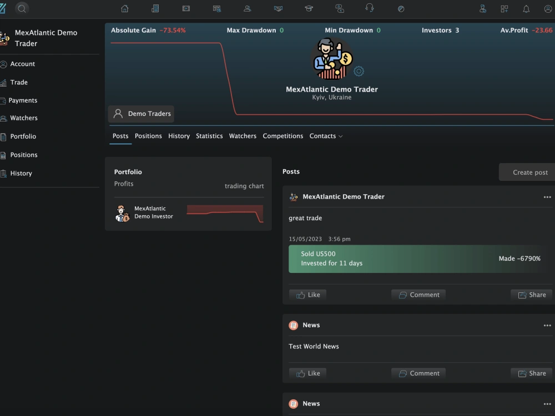The height and width of the screenshot is (416, 555).
Task: Expand the Contacts dropdown
Action: (x=326, y=136)
